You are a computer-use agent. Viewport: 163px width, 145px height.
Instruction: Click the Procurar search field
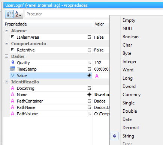coord(67,14)
